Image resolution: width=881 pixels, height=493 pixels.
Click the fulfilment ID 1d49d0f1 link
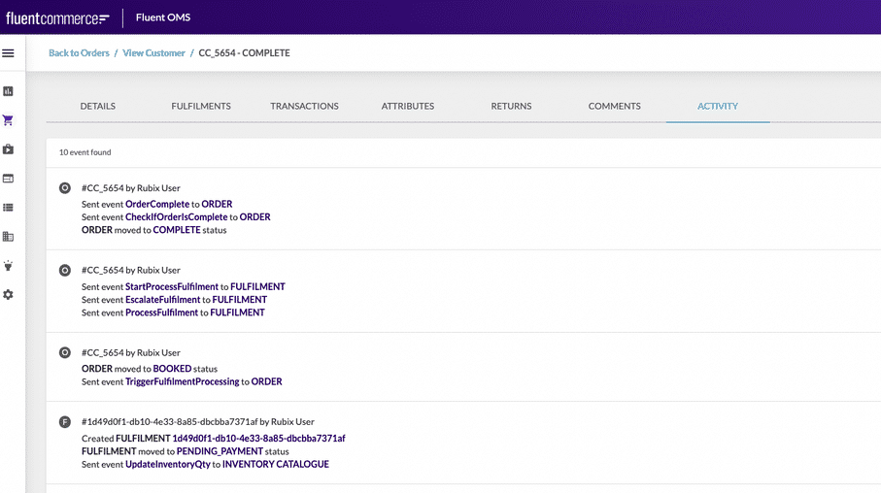[x=258, y=439]
